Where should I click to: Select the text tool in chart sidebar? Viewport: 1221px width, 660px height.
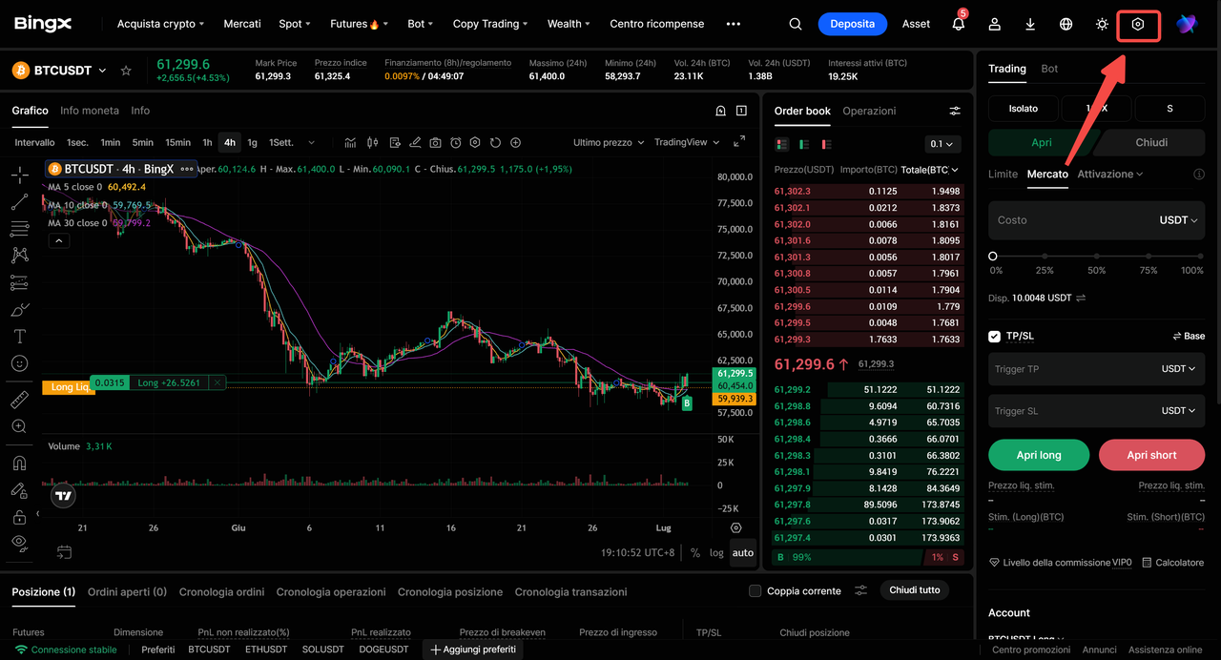19,337
